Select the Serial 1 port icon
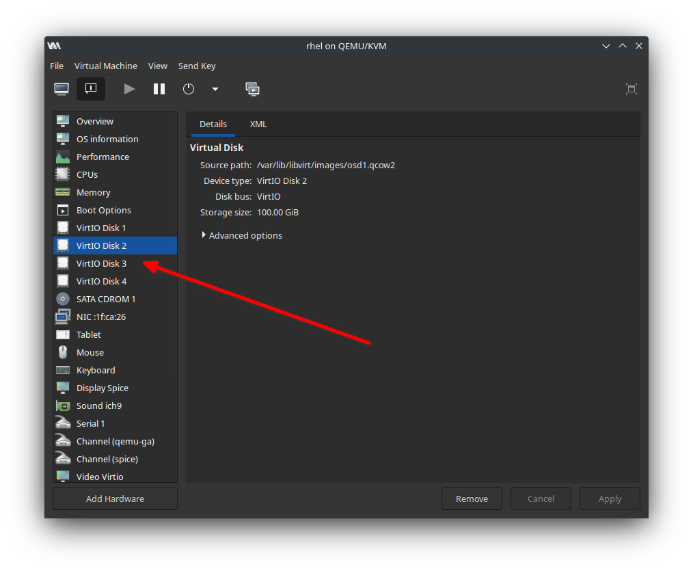This screenshot has height=571, width=693. click(63, 424)
